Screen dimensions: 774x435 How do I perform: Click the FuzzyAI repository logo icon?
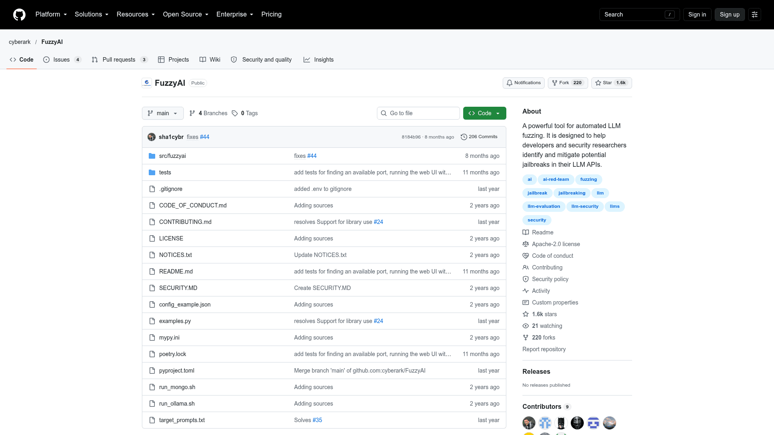147,83
